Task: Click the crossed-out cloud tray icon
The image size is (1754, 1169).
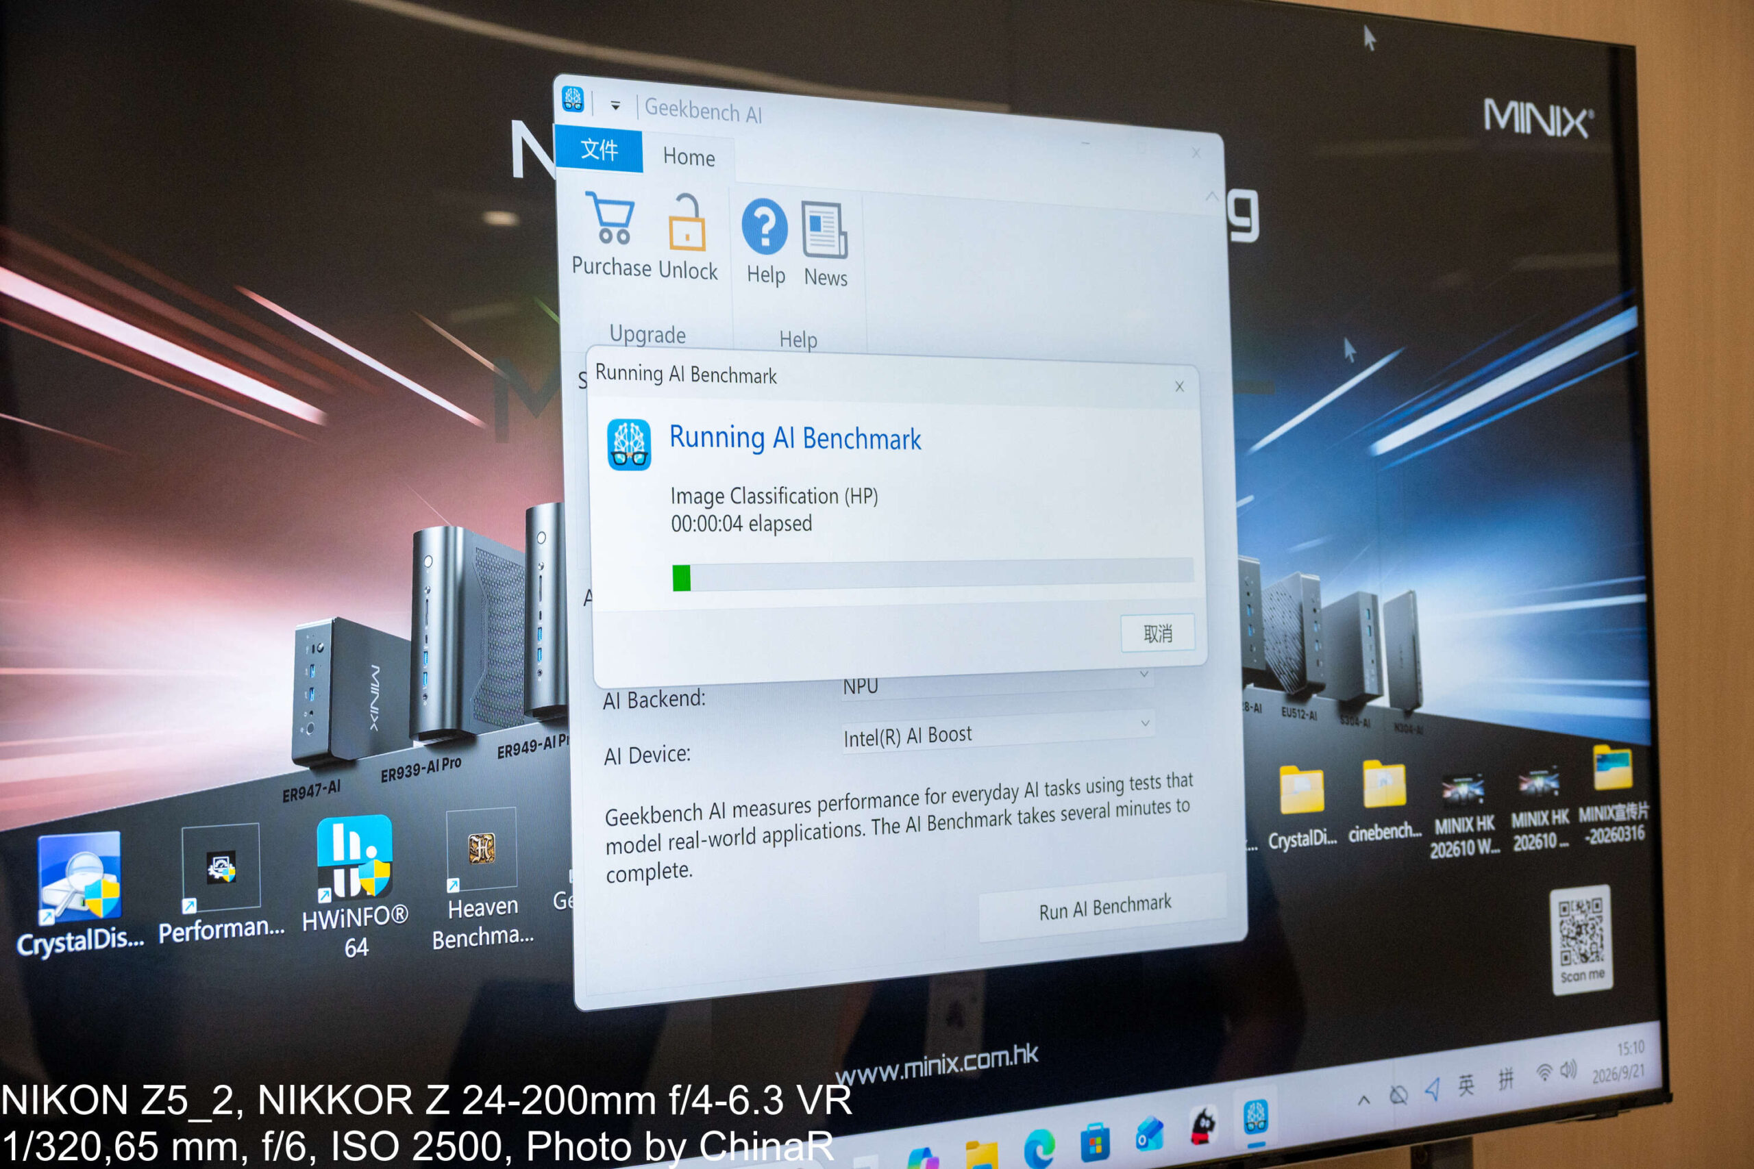Action: (x=1398, y=1095)
